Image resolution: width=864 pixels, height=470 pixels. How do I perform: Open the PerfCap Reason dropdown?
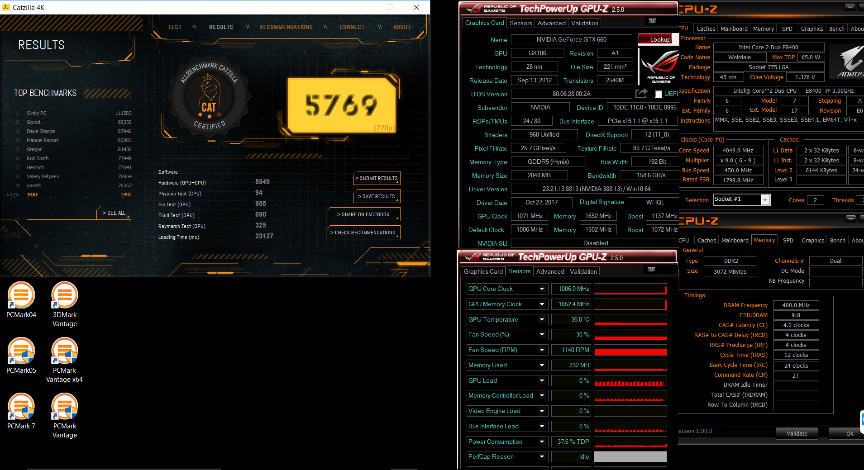[542, 457]
